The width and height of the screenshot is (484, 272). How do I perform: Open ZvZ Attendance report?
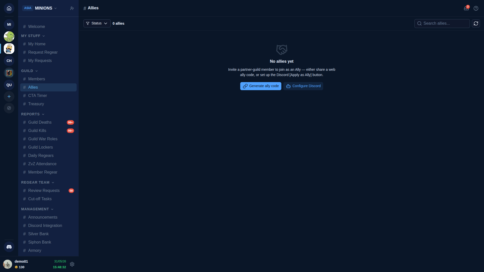(48, 164)
